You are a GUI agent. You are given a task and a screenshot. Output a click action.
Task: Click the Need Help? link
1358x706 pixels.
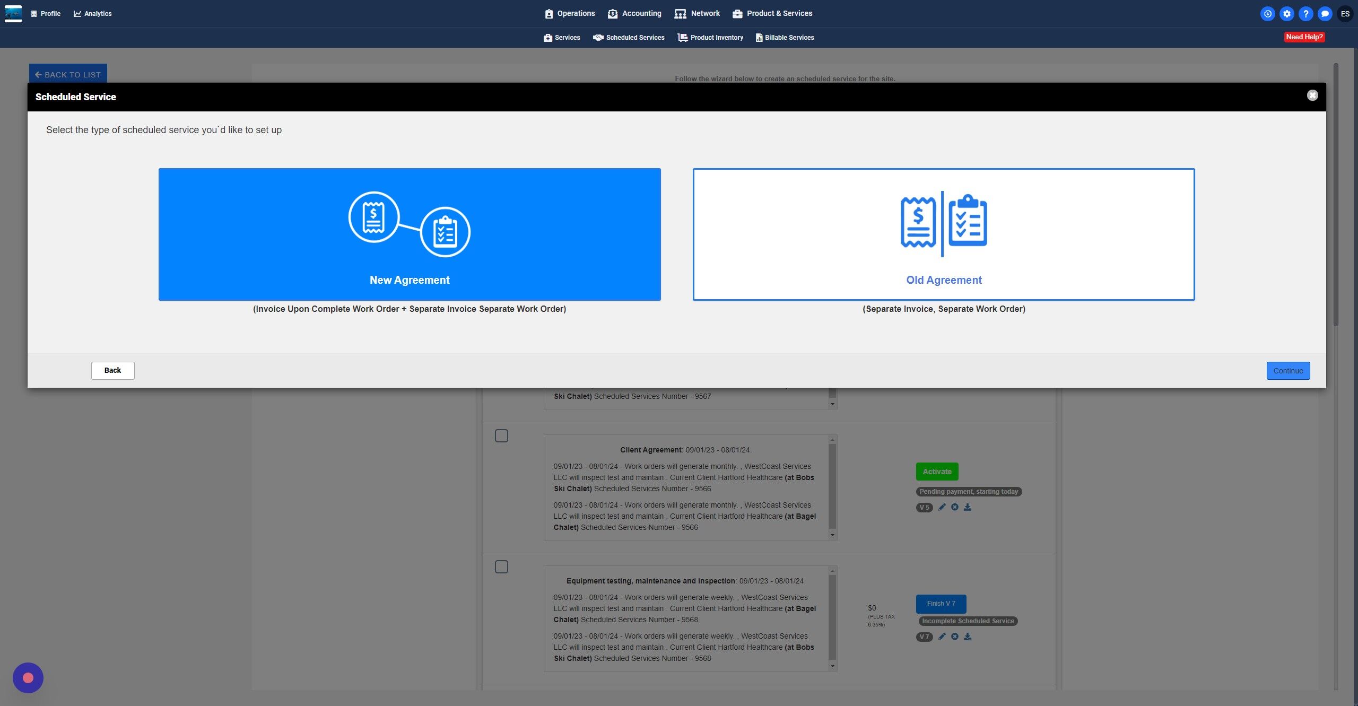click(x=1304, y=37)
